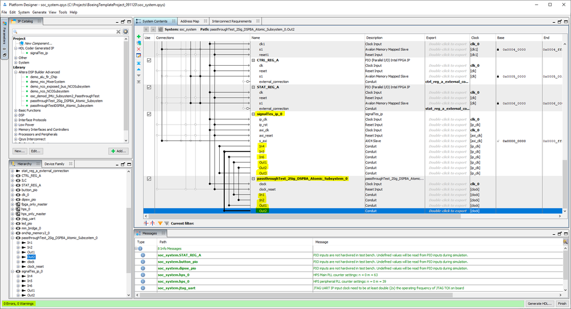Click the IP Catalog search settings gear
571x309 pixels.
coord(126,32)
